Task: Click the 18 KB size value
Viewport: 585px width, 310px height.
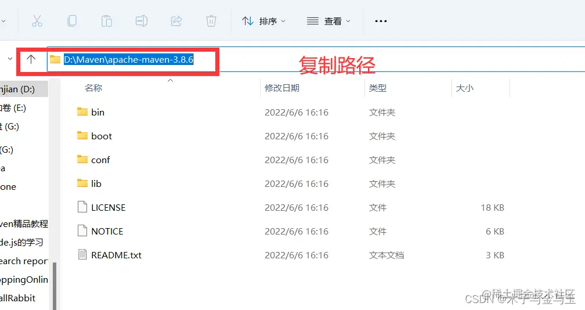Action: (x=492, y=208)
